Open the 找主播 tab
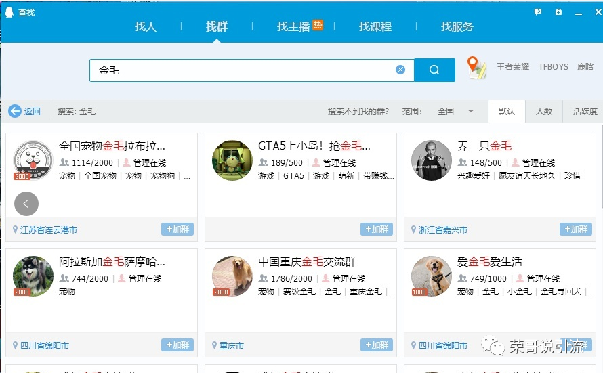 tap(294, 26)
